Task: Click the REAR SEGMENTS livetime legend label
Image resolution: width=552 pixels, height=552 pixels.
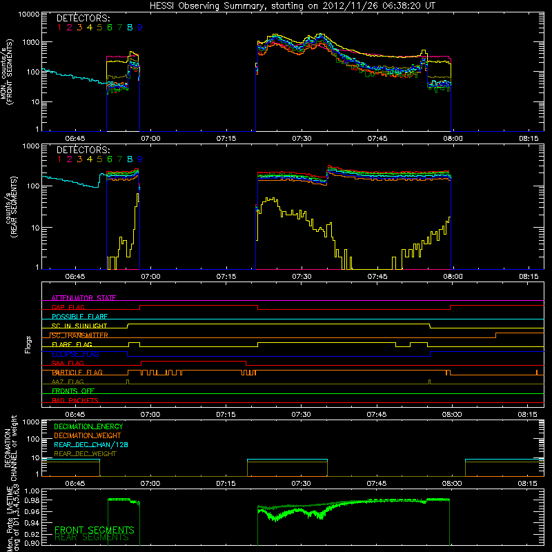Action: pyautogui.click(x=92, y=538)
